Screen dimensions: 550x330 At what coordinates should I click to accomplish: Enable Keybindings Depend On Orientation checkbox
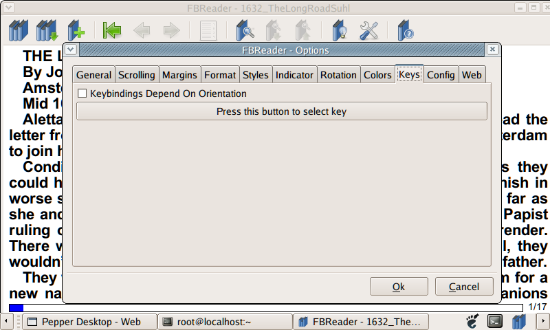click(x=82, y=93)
